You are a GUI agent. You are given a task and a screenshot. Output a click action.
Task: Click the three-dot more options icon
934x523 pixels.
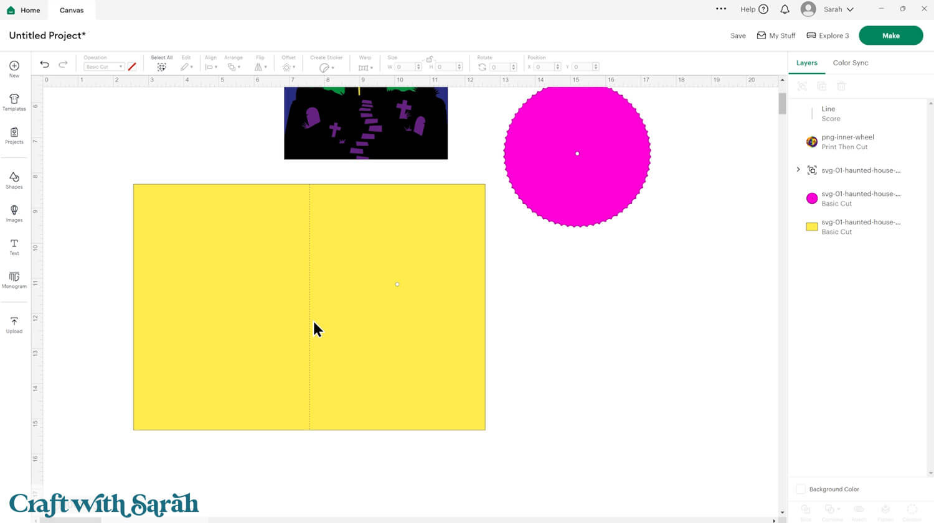tap(721, 9)
